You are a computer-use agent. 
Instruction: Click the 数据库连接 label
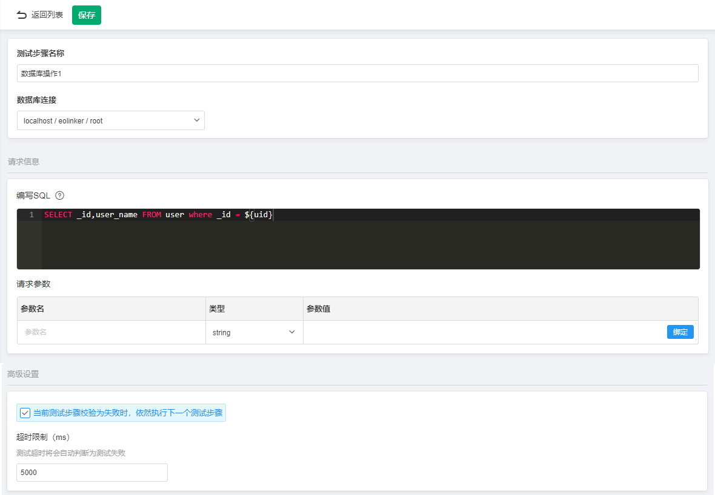pyautogui.click(x=36, y=100)
